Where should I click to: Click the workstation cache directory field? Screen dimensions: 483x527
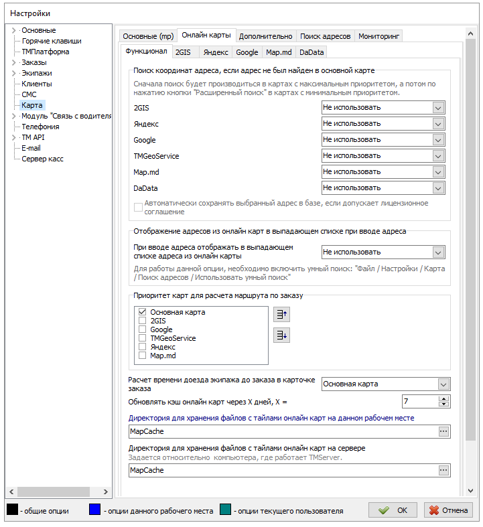tap(281, 432)
